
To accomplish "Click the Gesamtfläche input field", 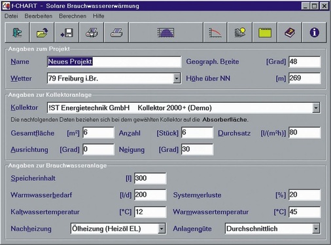I will coord(98,132).
